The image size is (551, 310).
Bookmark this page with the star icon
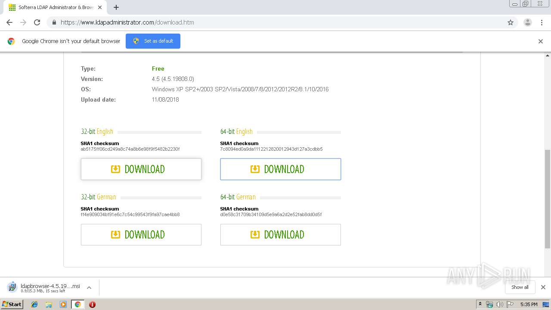click(511, 22)
